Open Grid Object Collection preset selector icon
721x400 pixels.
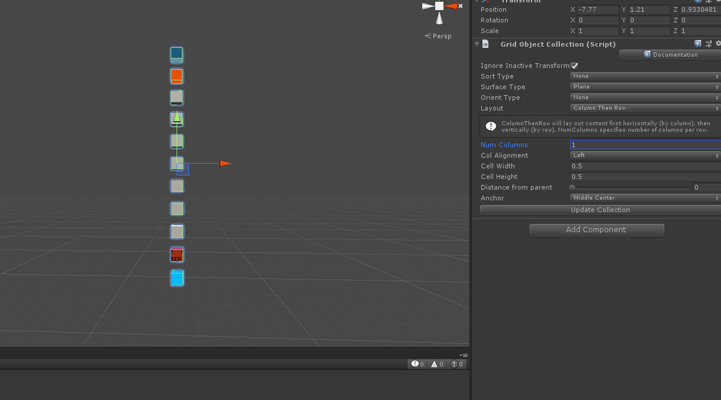pyautogui.click(x=709, y=44)
